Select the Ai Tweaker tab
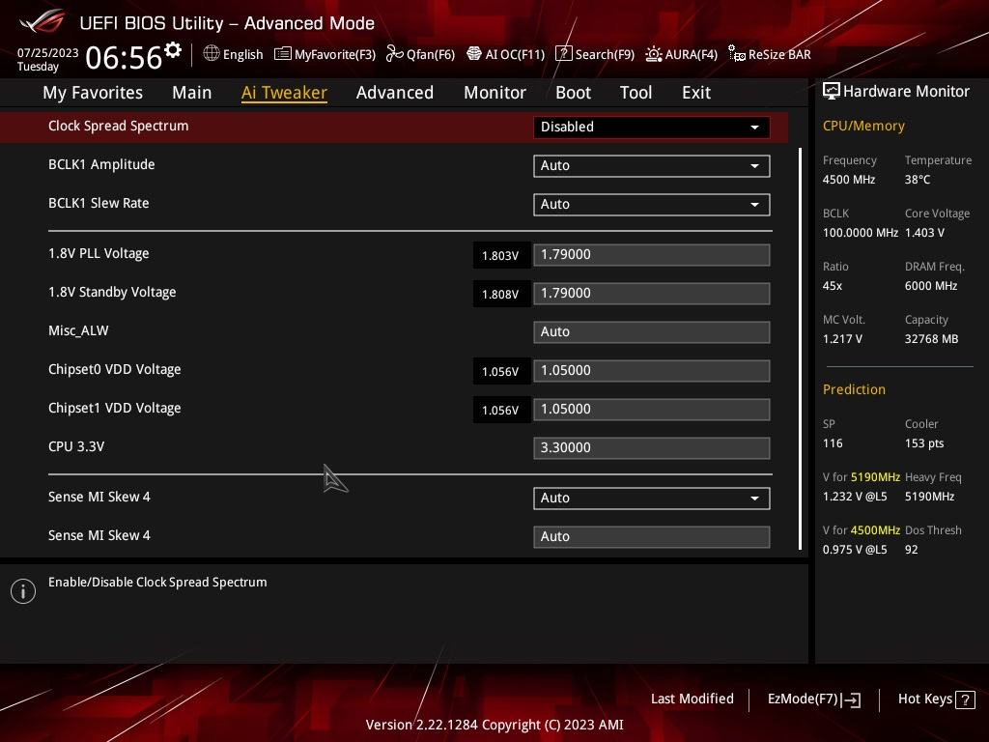Image resolution: width=989 pixels, height=742 pixels. click(x=284, y=93)
